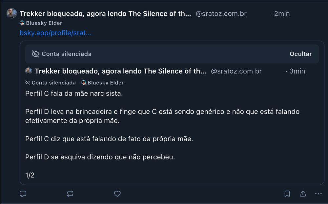Image resolution: width=328 pixels, height=204 pixels.
Task: Open the main post author's avatar
Action: pos(11,13)
